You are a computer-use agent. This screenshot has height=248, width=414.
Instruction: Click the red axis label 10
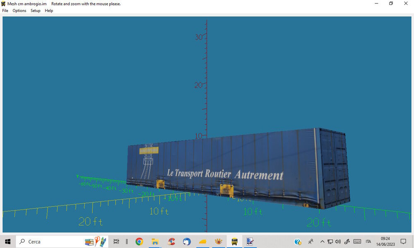(x=199, y=136)
